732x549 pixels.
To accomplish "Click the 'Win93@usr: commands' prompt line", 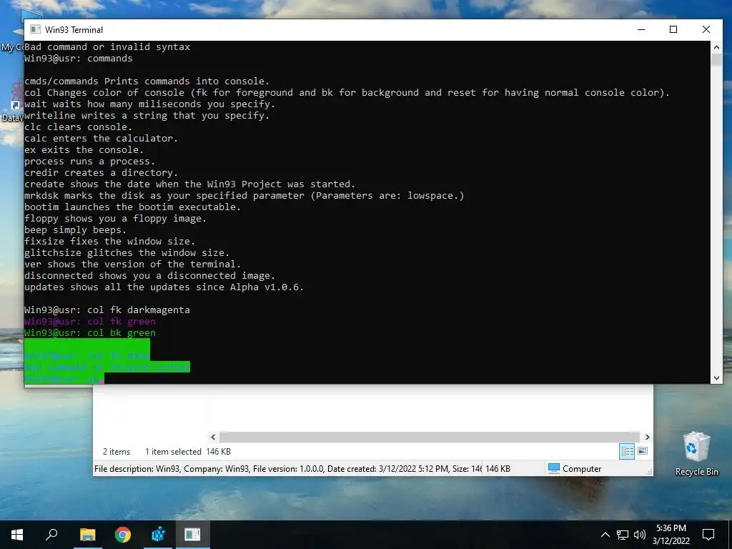I will (x=79, y=59).
